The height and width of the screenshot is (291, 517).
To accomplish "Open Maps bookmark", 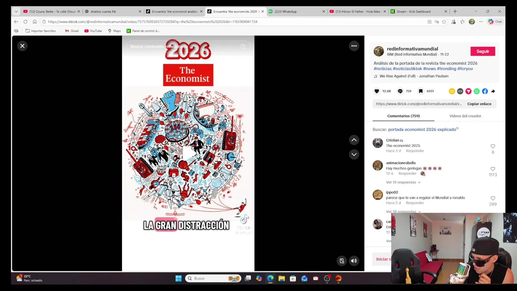I will (114, 31).
